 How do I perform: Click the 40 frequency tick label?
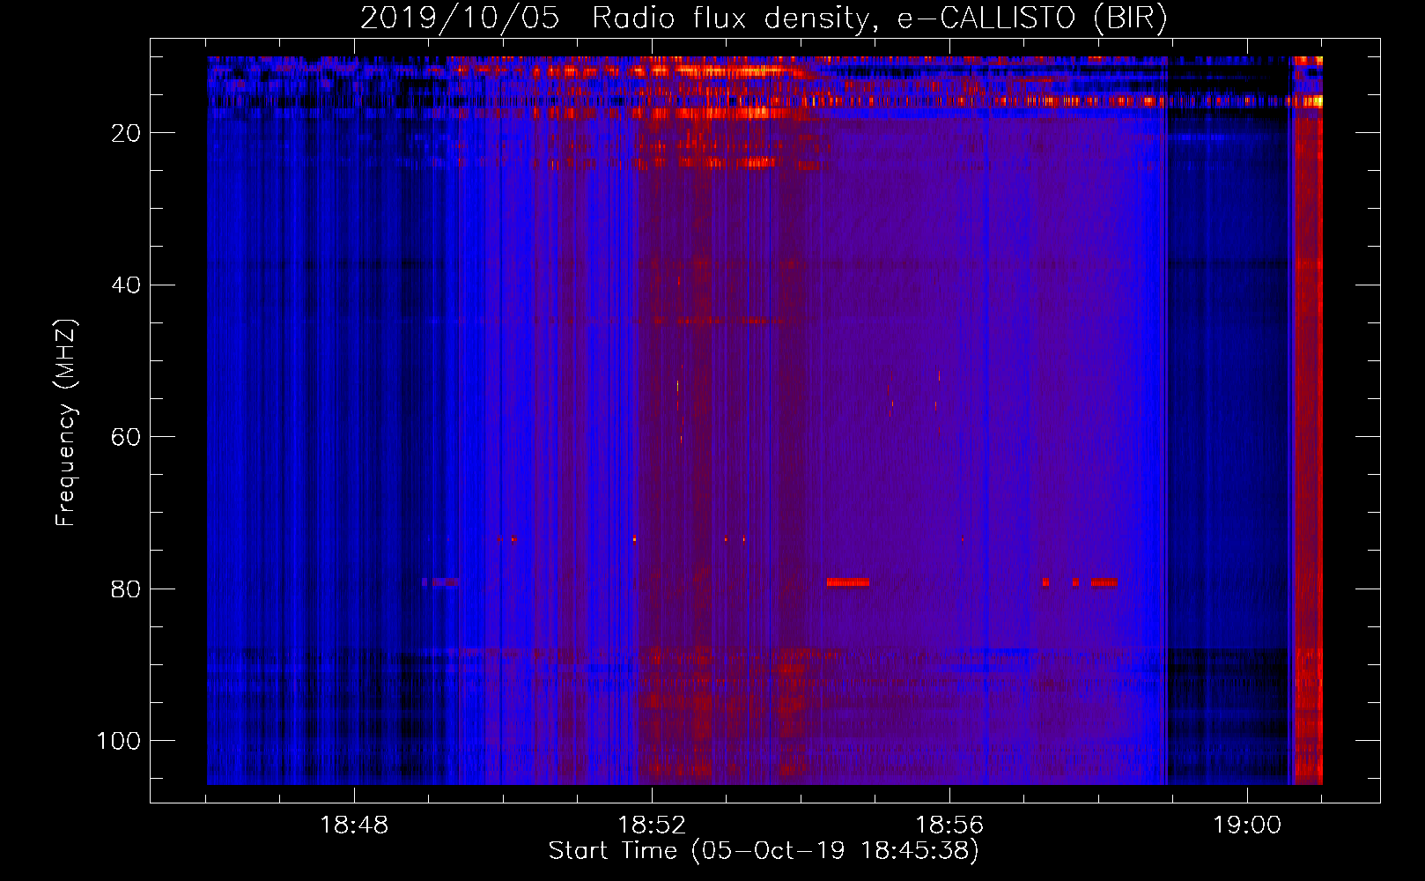point(127,285)
